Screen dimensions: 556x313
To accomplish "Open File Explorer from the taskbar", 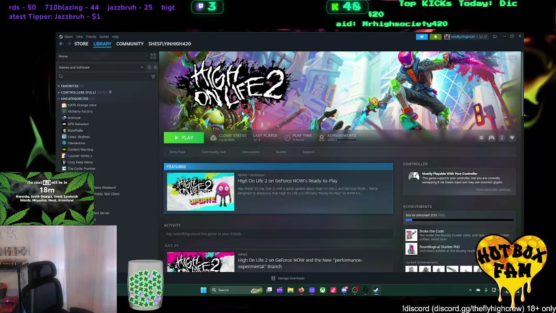I will (x=290, y=290).
